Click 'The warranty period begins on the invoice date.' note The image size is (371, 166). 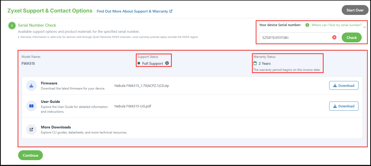click(x=287, y=70)
